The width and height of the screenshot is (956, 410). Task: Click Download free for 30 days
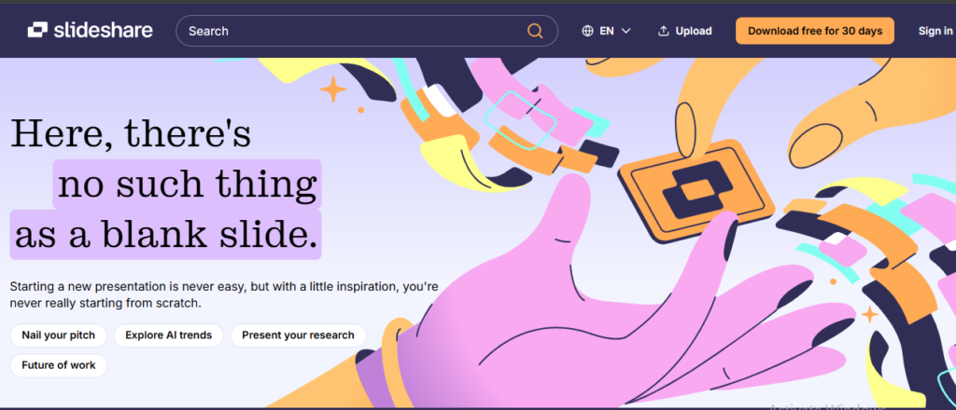(x=814, y=31)
